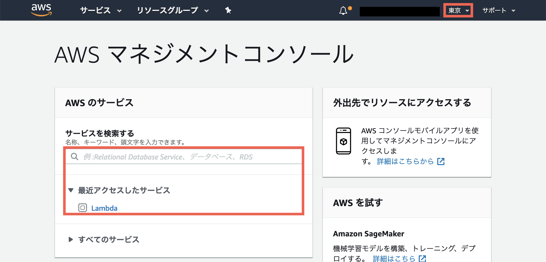
Task: Open the サポート dropdown
Action: click(x=499, y=11)
